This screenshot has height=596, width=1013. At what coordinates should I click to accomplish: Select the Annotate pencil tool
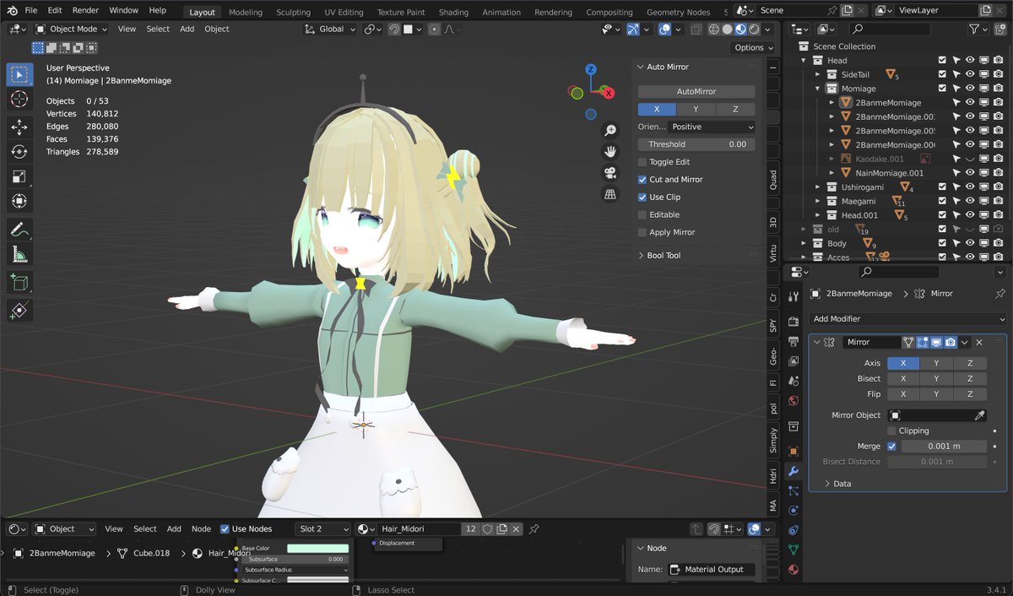(x=19, y=229)
